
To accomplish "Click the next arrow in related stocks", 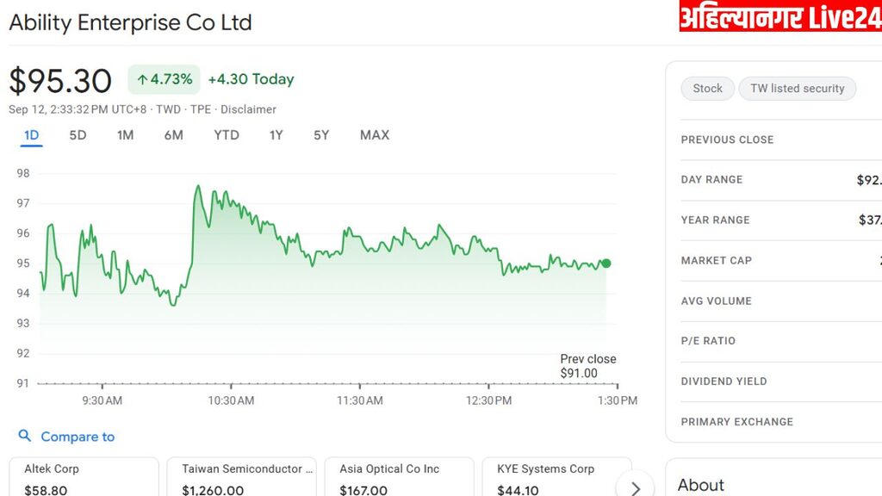I will (x=636, y=487).
